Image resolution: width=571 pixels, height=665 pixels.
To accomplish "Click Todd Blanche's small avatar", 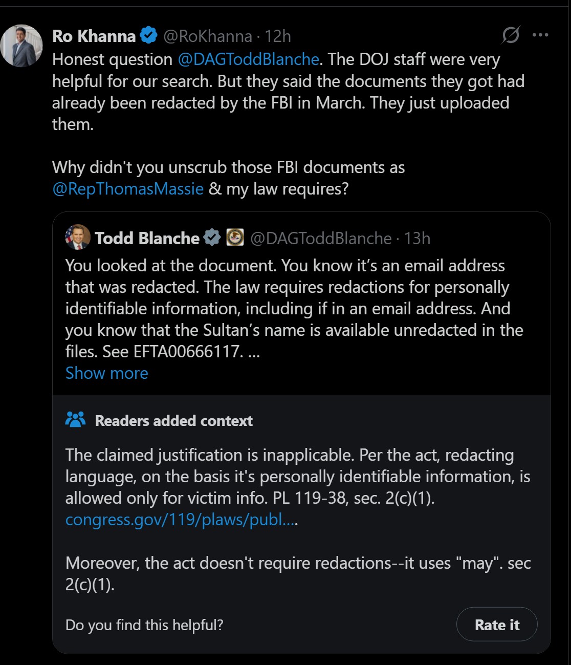I will 78,238.
